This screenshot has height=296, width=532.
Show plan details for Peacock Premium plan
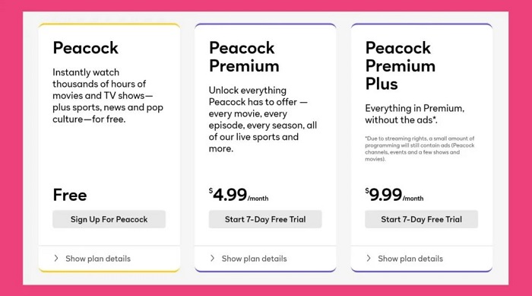(x=254, y=259)
